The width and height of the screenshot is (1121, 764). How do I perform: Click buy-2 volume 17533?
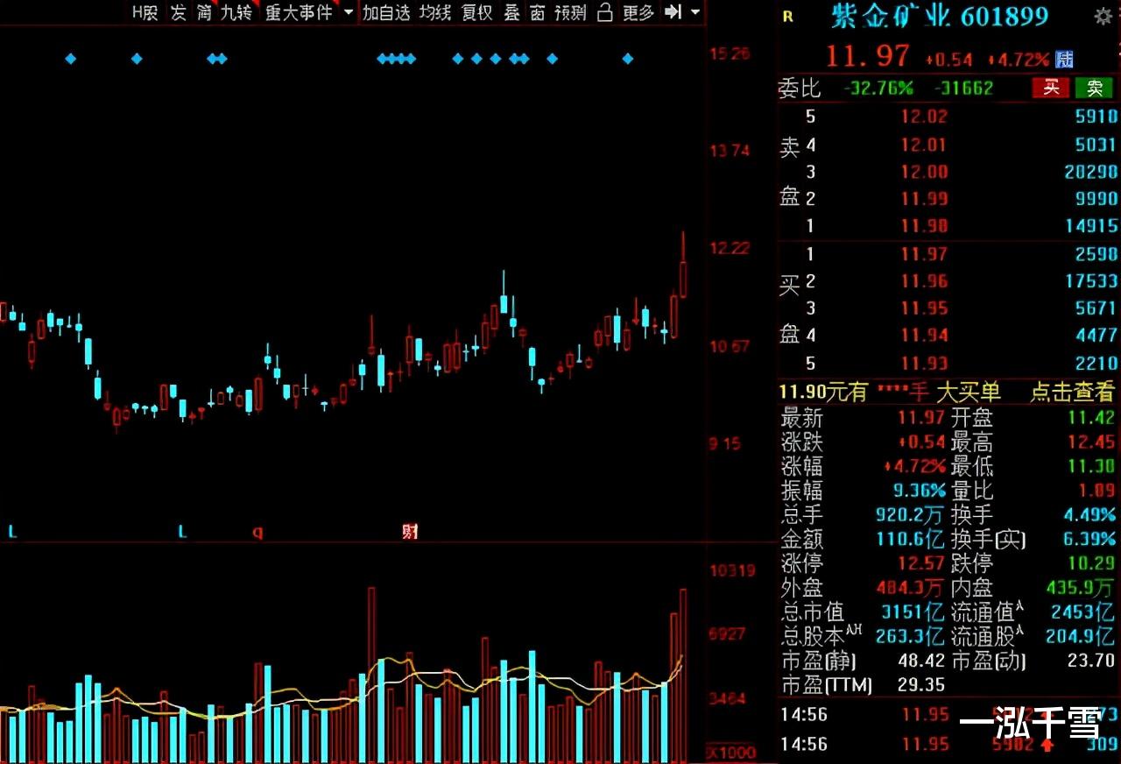point(1091,281)
